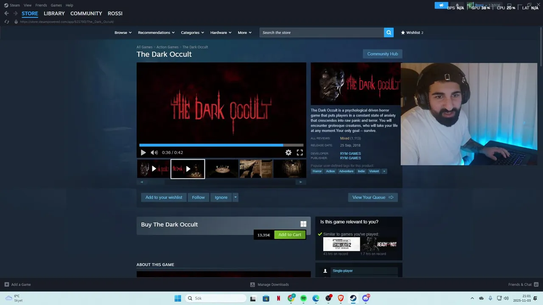Open the View menu

28,5
